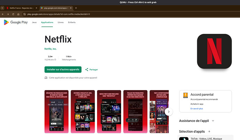Open a new browser tab
This screenshot has height=140, width=240.
76,8
